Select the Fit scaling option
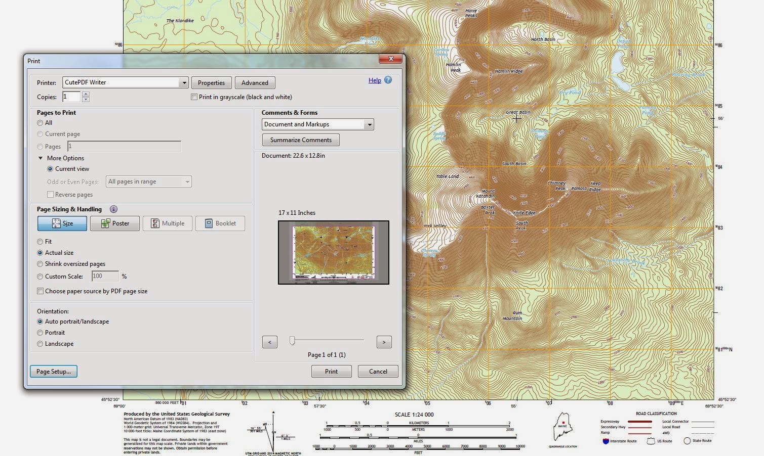 40,242
